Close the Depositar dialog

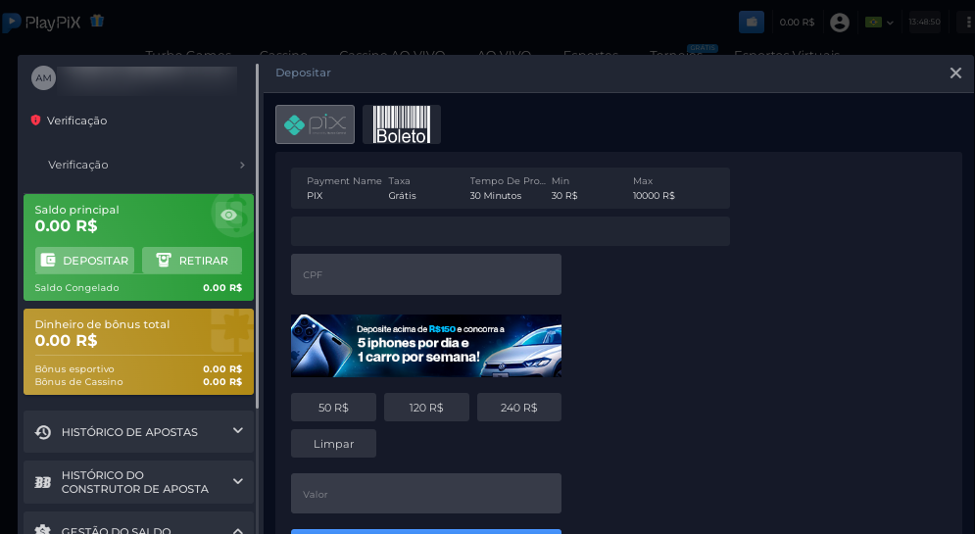click(x=955, y=73)
